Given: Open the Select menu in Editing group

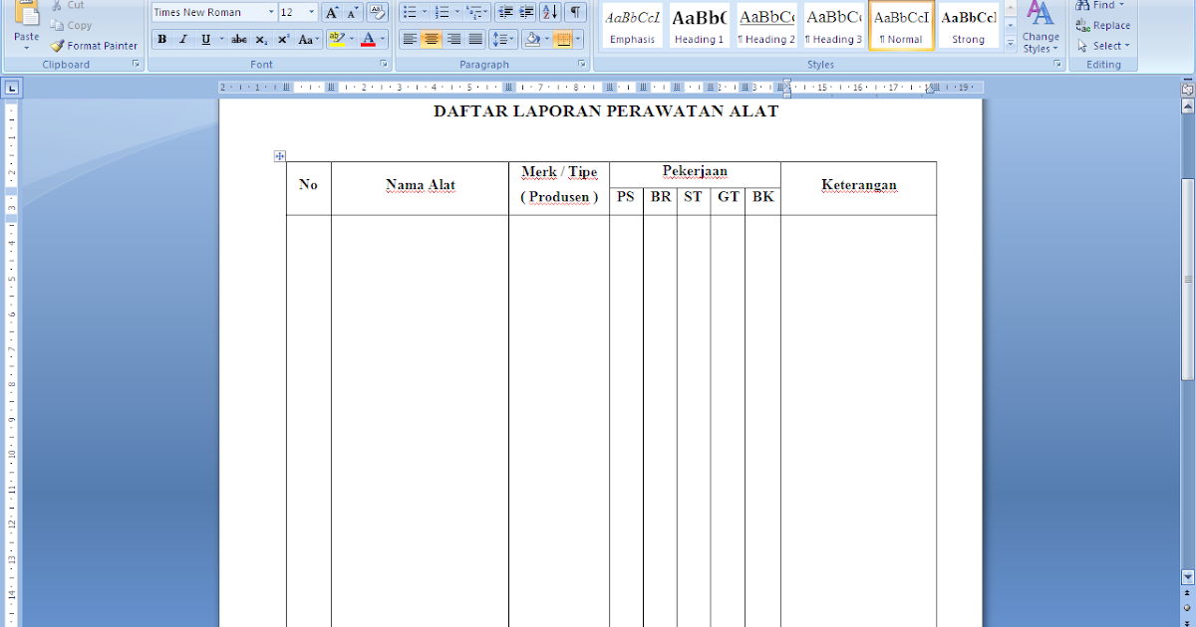Looking at the screenshot, I should coord(1102,46).
